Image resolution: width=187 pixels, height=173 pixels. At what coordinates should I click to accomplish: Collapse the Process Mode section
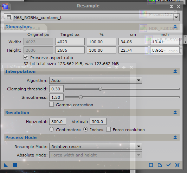point(175,137)
